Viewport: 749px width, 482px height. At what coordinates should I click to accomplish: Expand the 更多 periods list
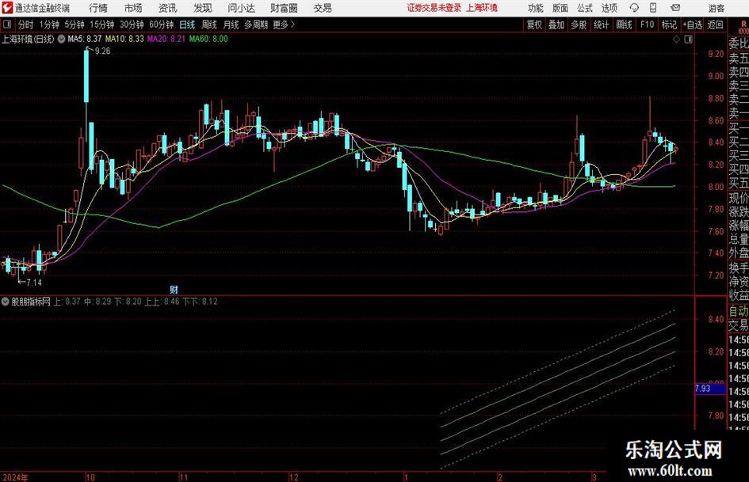point(284,25)
